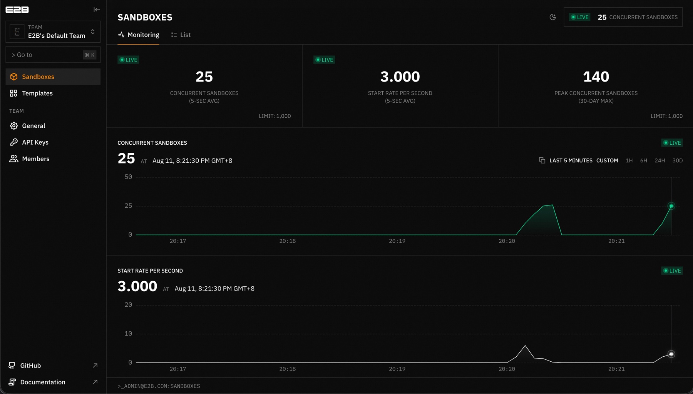Viewport: 693px width, 394px height.
Task: Click the green live point on concurrent chart
Action: [671, 206]
